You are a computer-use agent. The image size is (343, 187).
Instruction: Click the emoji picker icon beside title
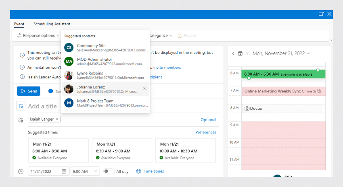[21, 106]
